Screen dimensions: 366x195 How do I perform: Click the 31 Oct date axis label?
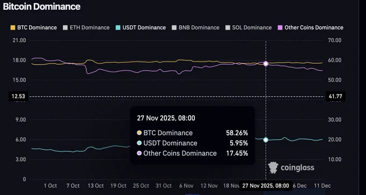point(164,186)
